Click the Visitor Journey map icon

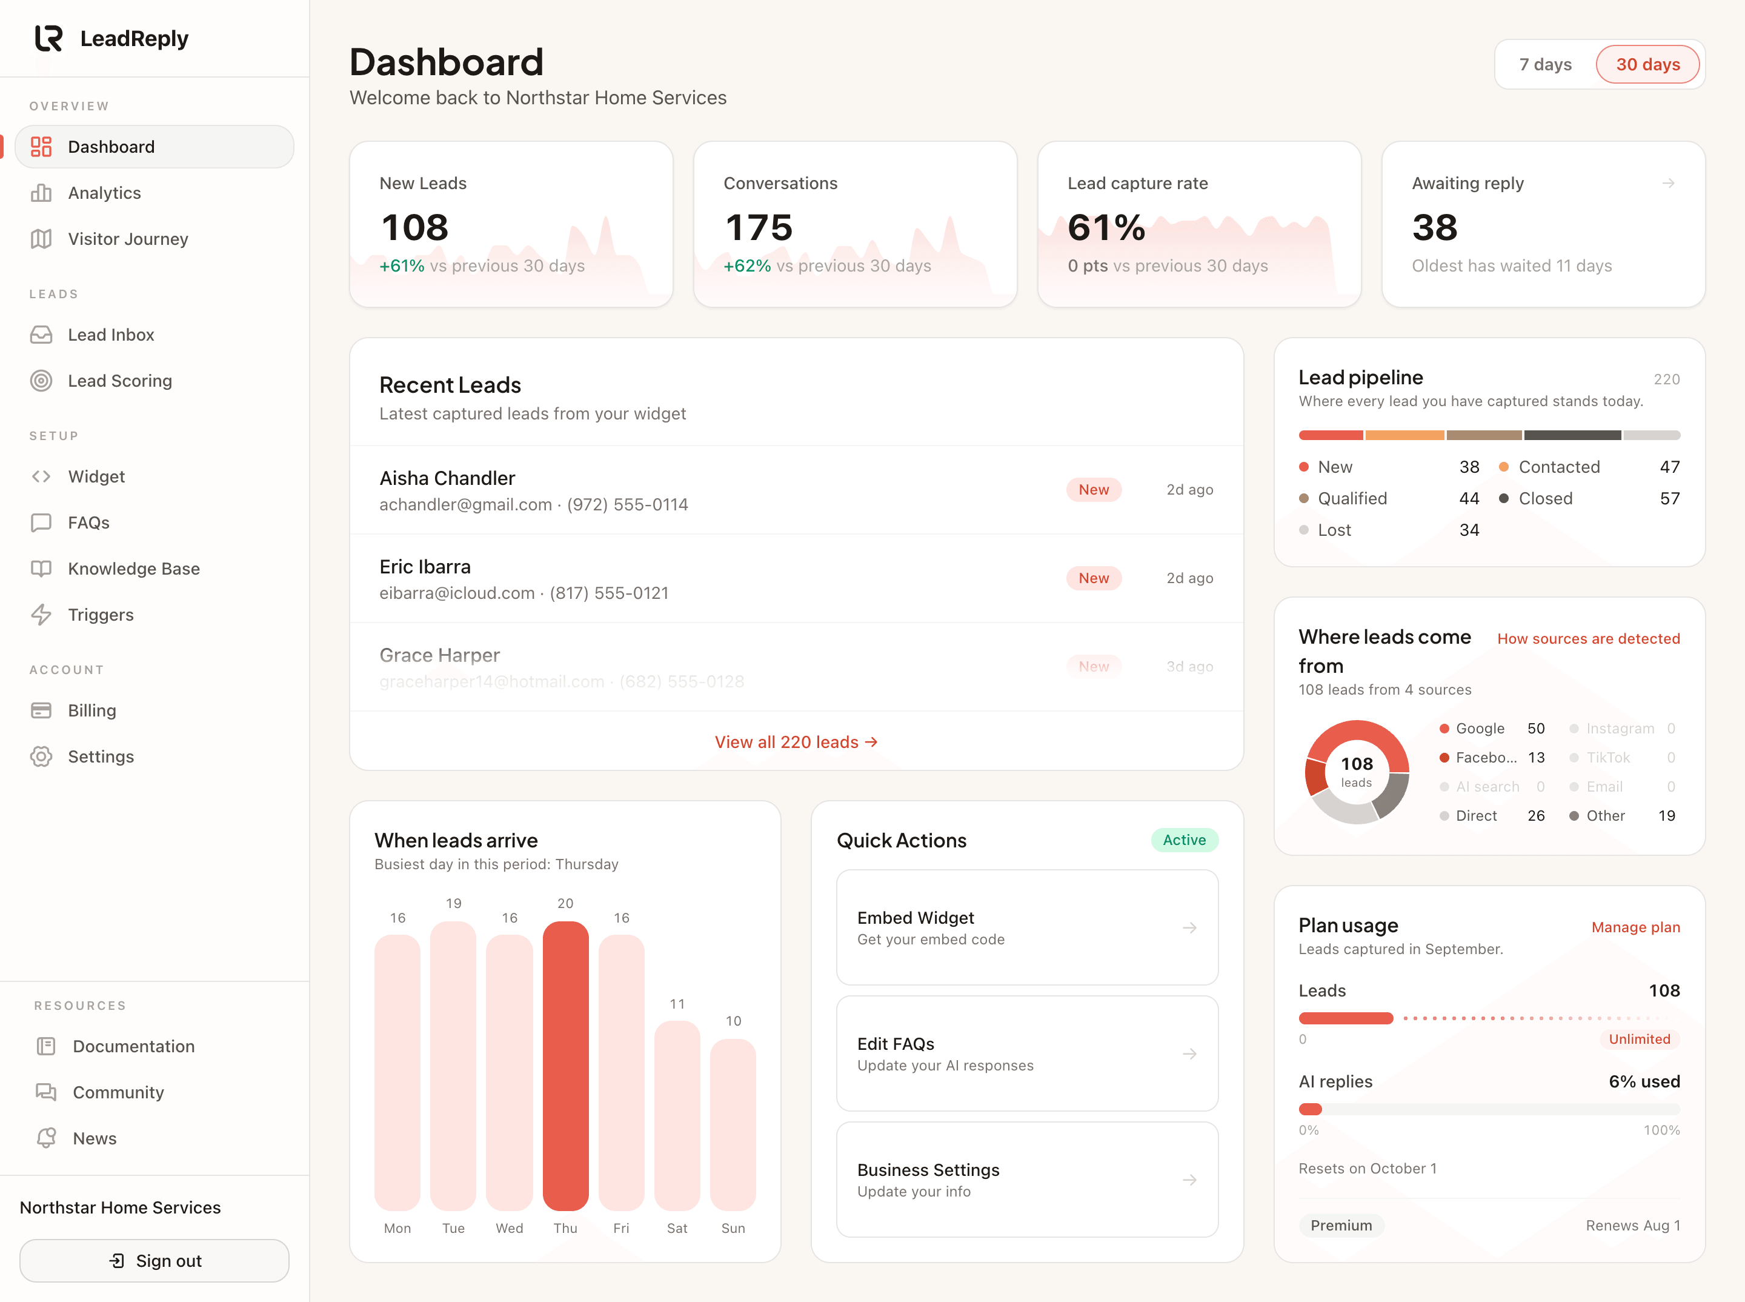pyautogui.click(x=41, y=239)
